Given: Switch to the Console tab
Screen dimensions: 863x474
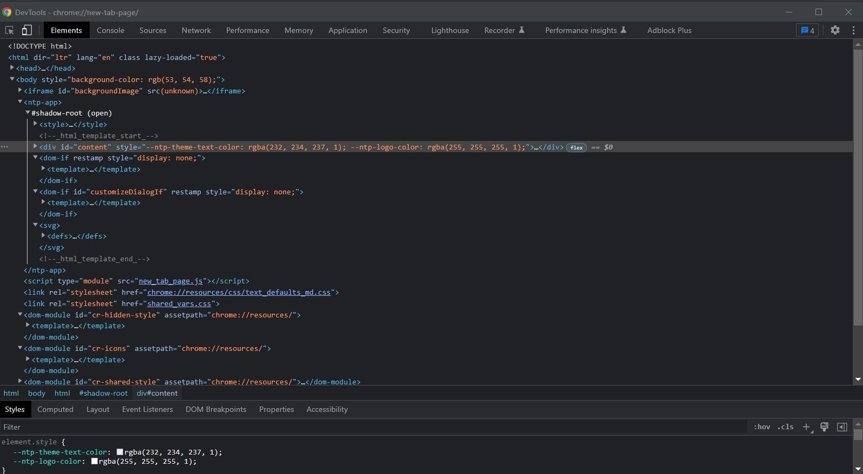Looking at the screenshot, I should pyautogui.click(x=111, y=30).
